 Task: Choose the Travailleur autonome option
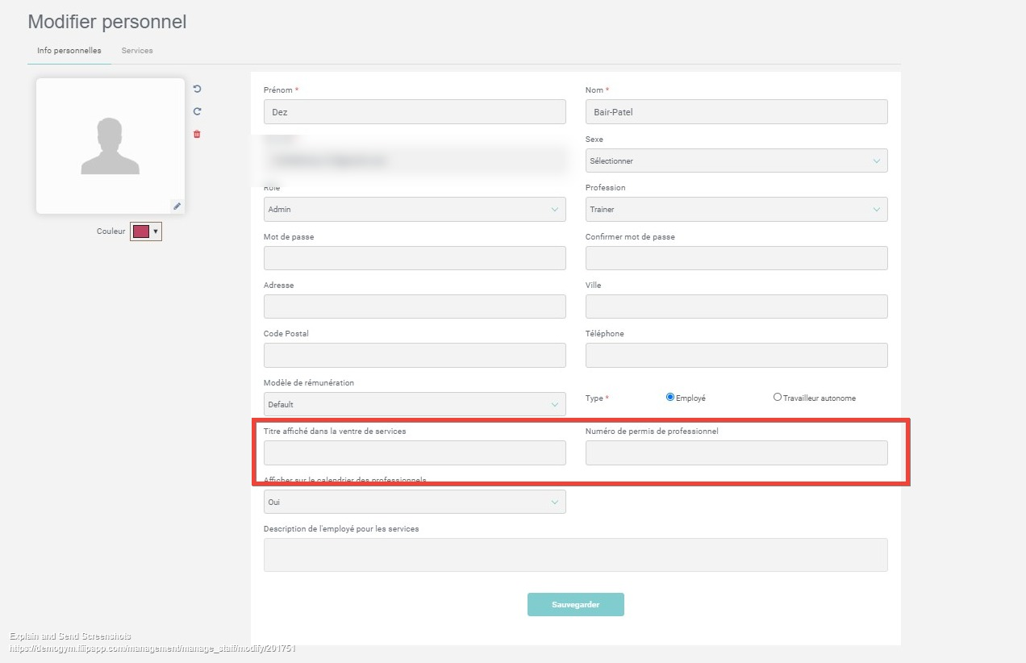point(778,397)
